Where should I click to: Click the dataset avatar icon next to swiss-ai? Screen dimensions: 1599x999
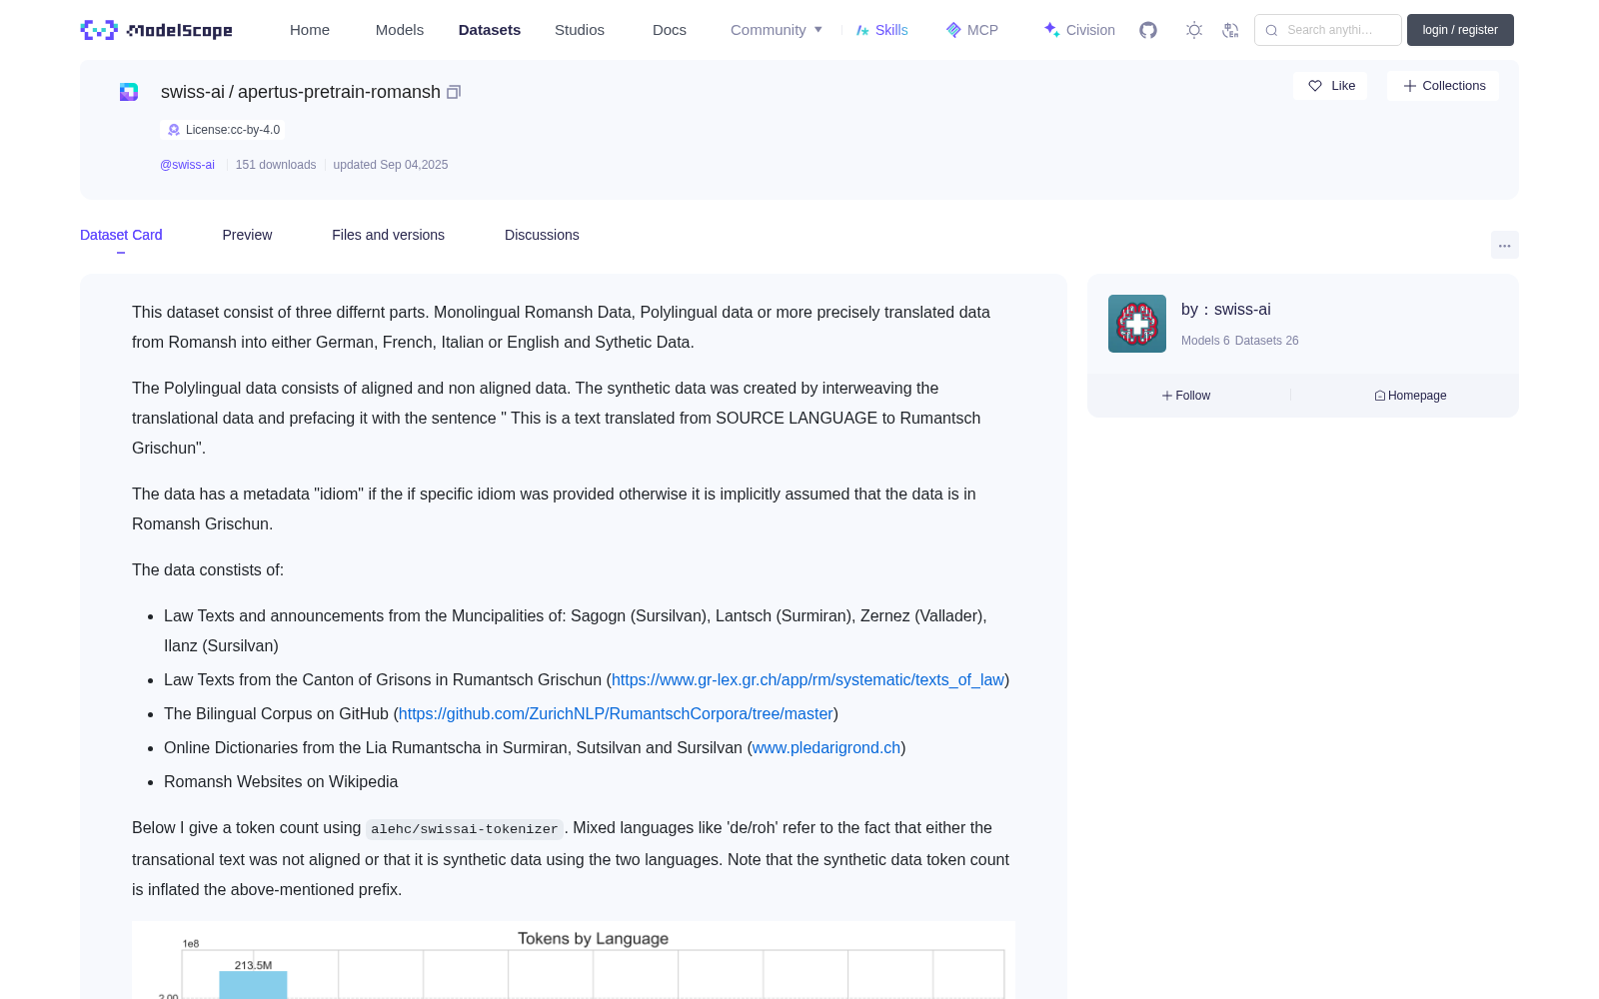coord(129,92)
